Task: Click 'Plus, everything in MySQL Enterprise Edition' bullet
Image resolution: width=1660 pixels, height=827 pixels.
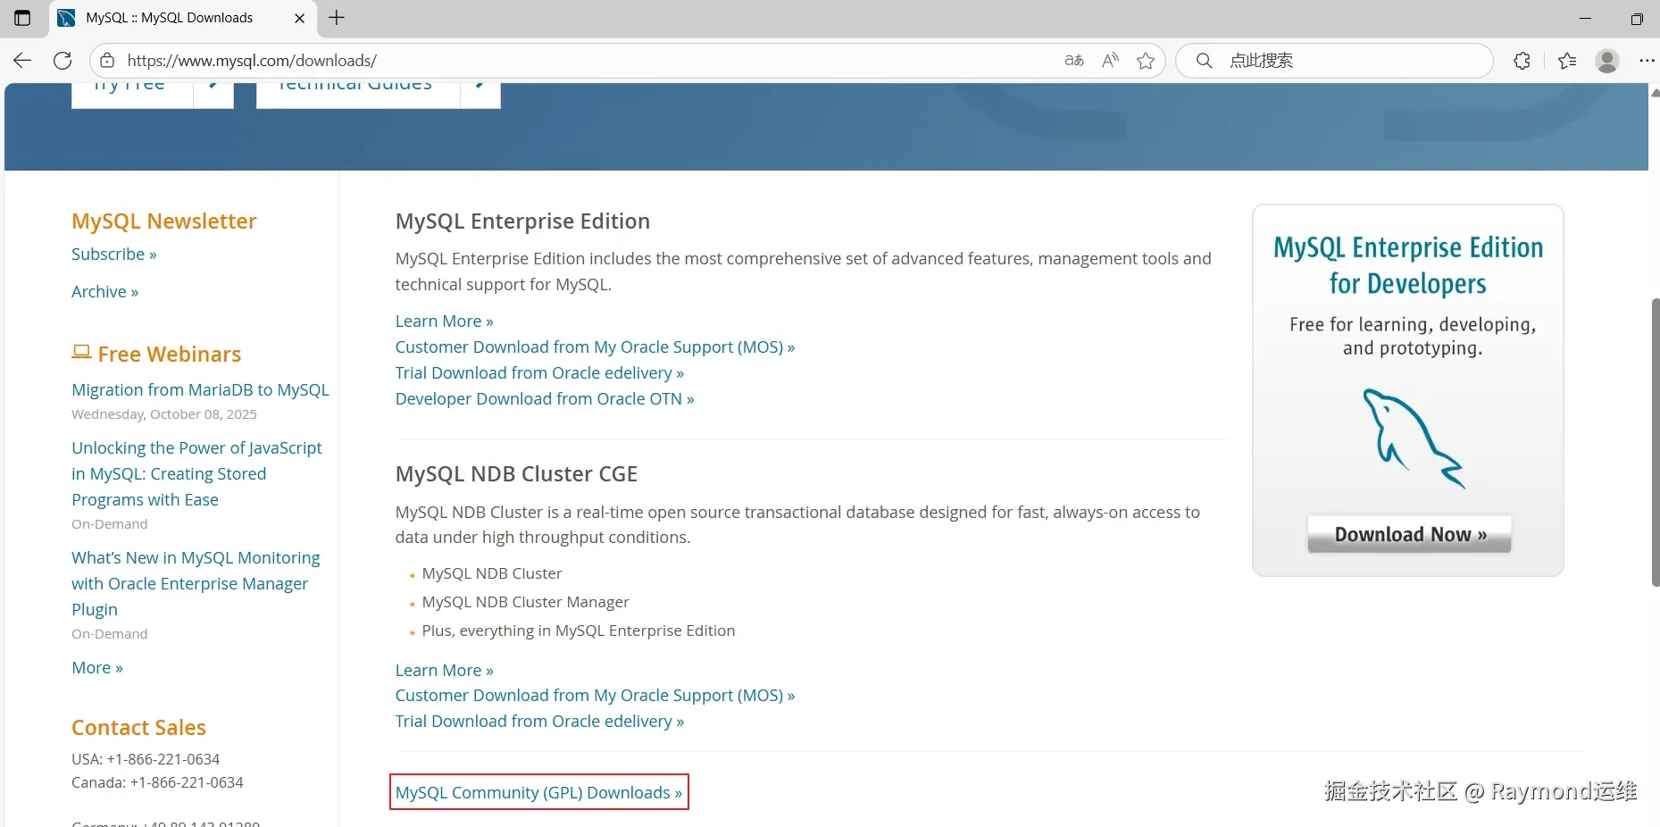Action: tap(579, 631)
